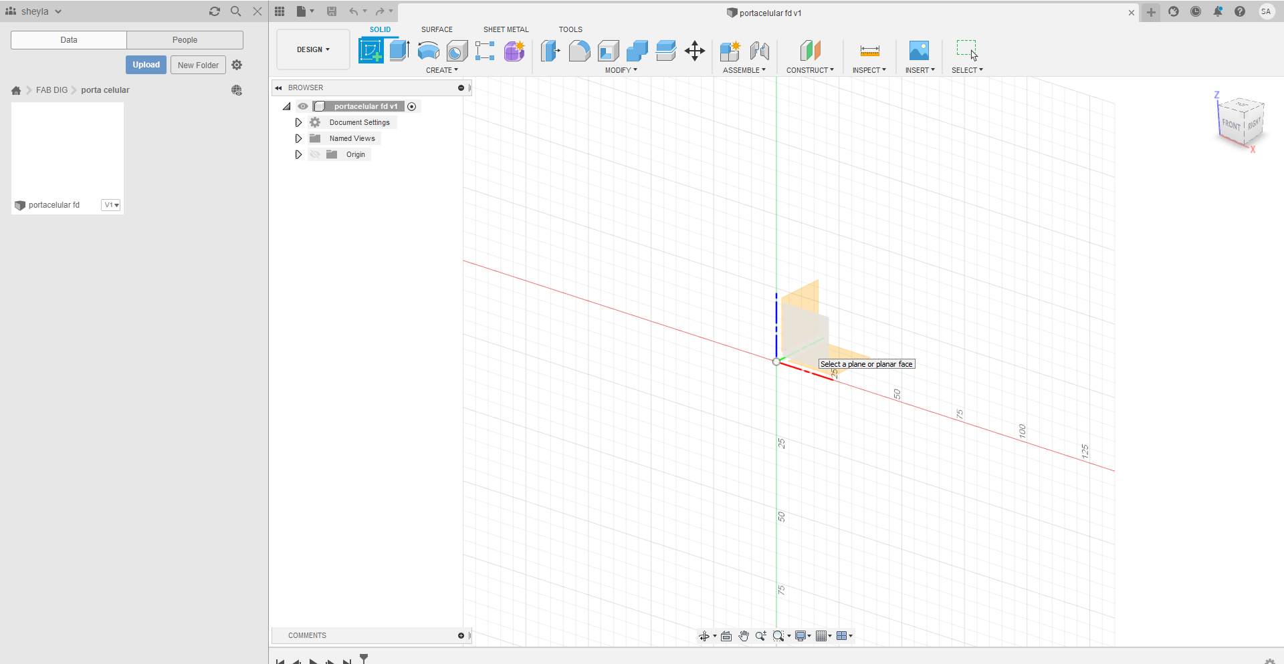Open the MODIFY menu
1284x664 pixels.
point(621,70)
